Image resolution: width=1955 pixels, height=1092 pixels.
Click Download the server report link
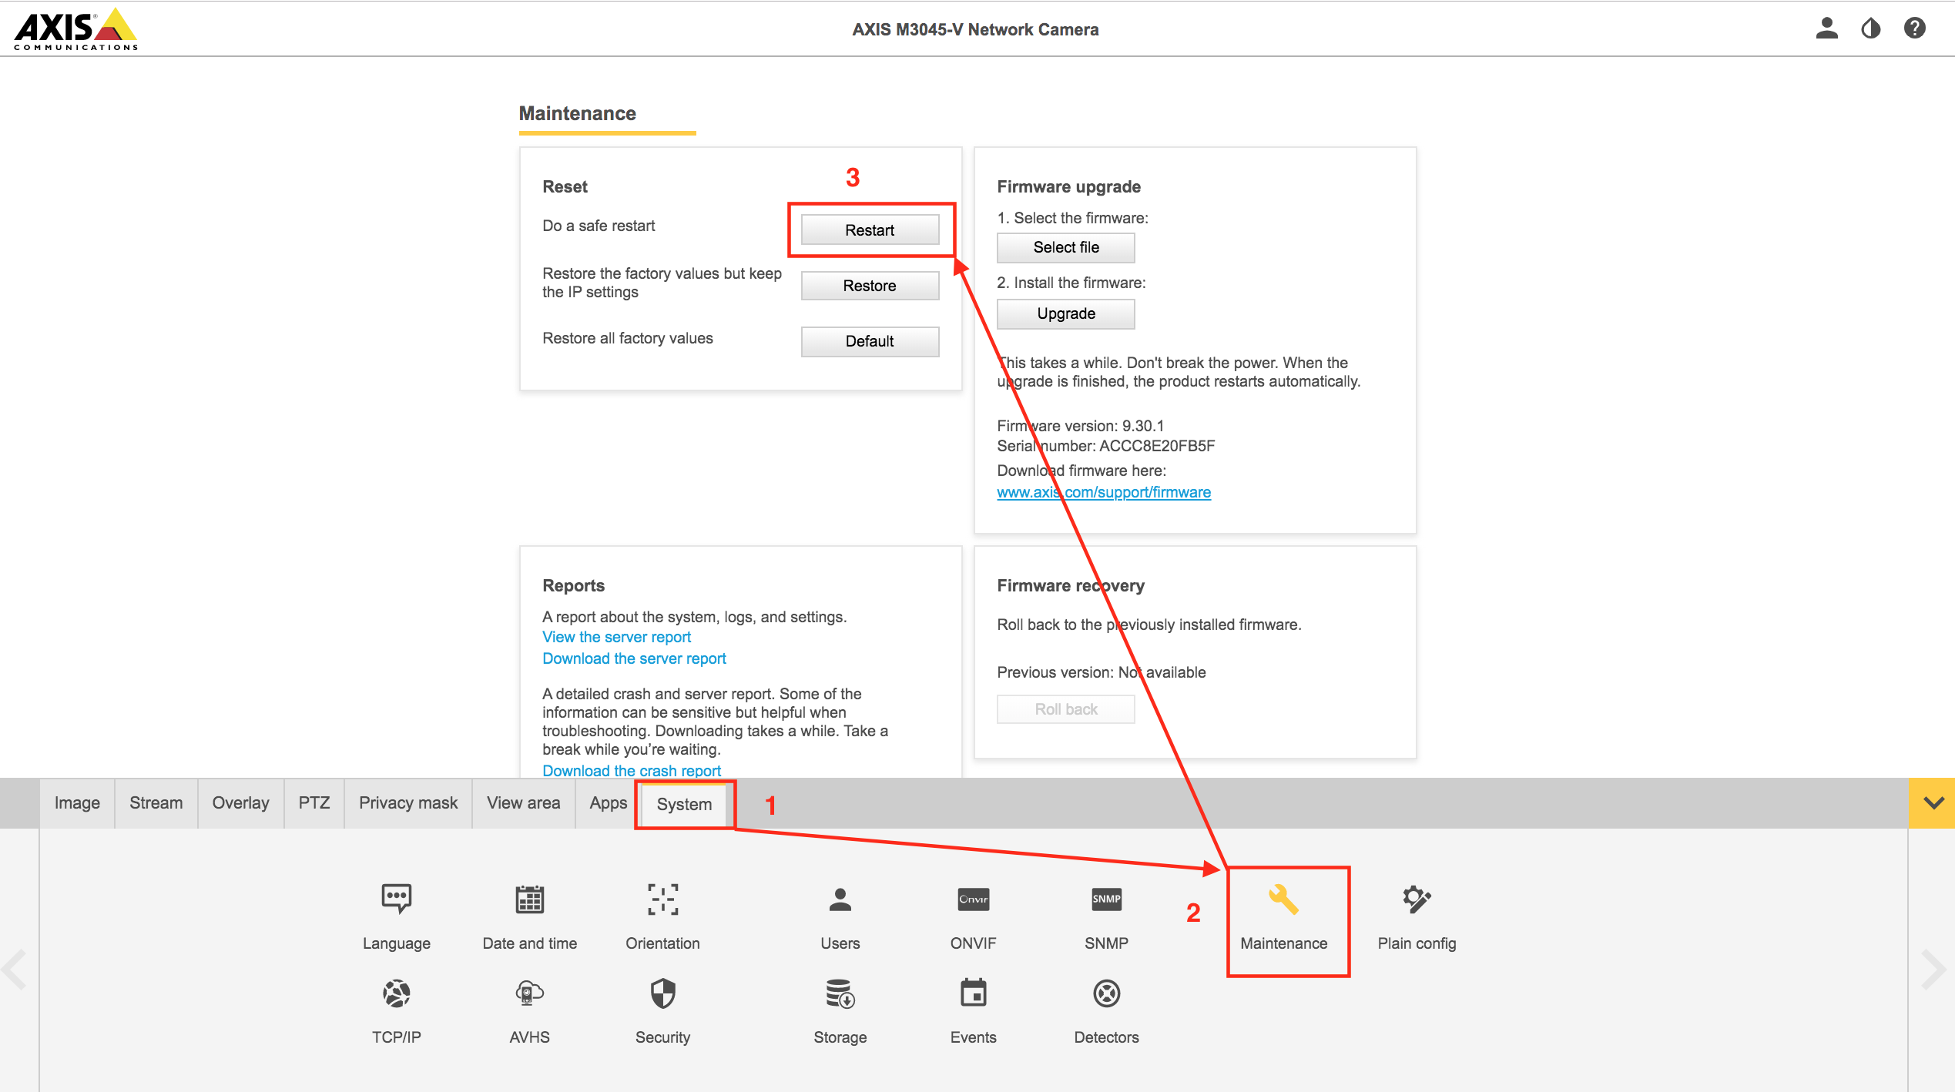[x=635, y=658]
